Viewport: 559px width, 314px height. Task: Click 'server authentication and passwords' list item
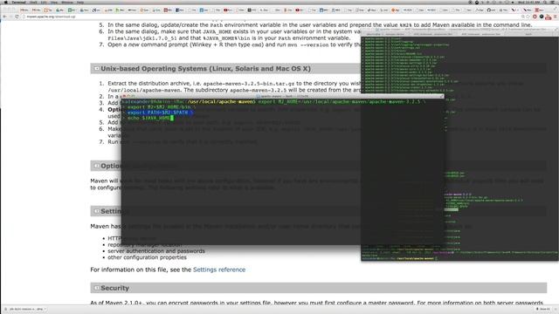pos(156,251)
